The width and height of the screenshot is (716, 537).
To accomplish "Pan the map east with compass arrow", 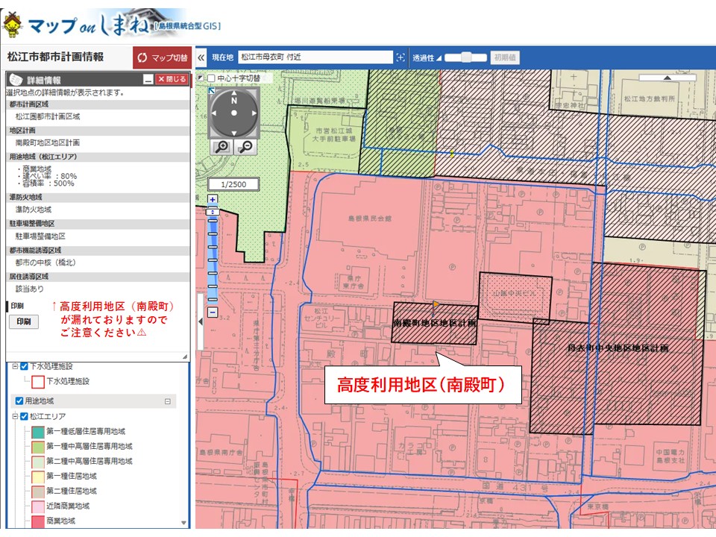I will pyautogui.click(x=254, y=113).
